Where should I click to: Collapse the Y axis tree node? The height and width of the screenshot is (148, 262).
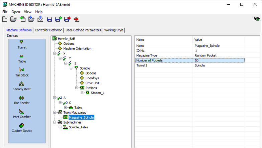tap(60, 58)
